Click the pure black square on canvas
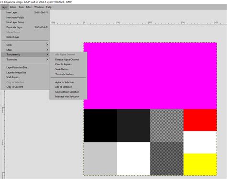Image resolution: width=227 pixels, height=179 pixels. pyautogui.click(x=100, y=126)
